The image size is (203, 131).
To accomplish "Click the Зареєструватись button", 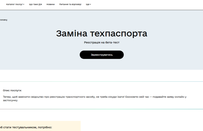I will (x=101, y=55).
